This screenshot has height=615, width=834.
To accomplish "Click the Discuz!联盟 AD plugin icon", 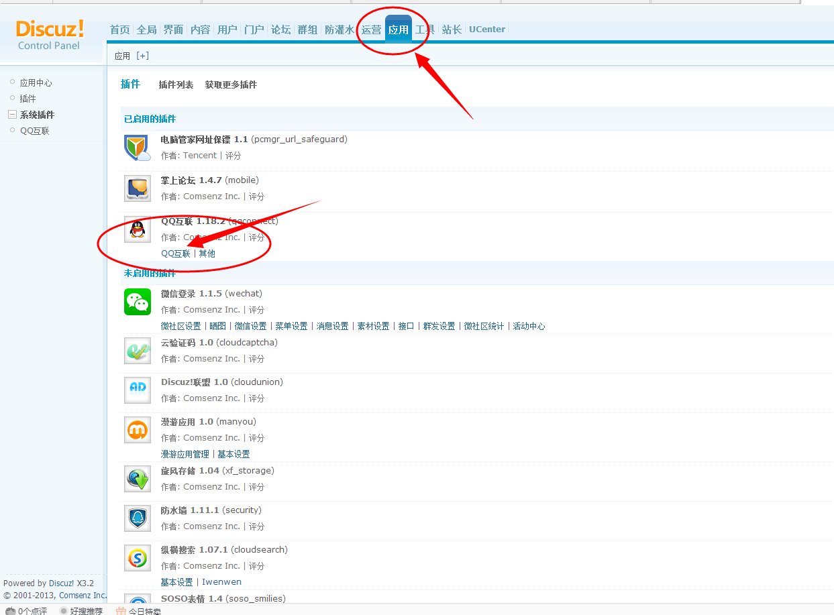I will click(x=138, y=390).
